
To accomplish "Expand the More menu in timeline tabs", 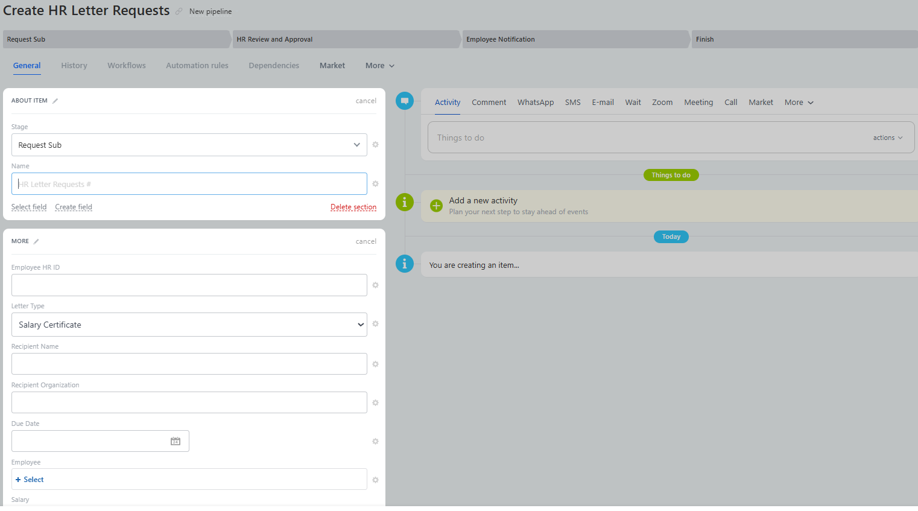I will [799, 103].
